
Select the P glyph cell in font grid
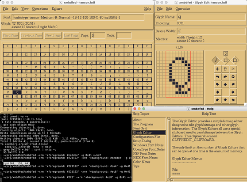pos(8,92)
